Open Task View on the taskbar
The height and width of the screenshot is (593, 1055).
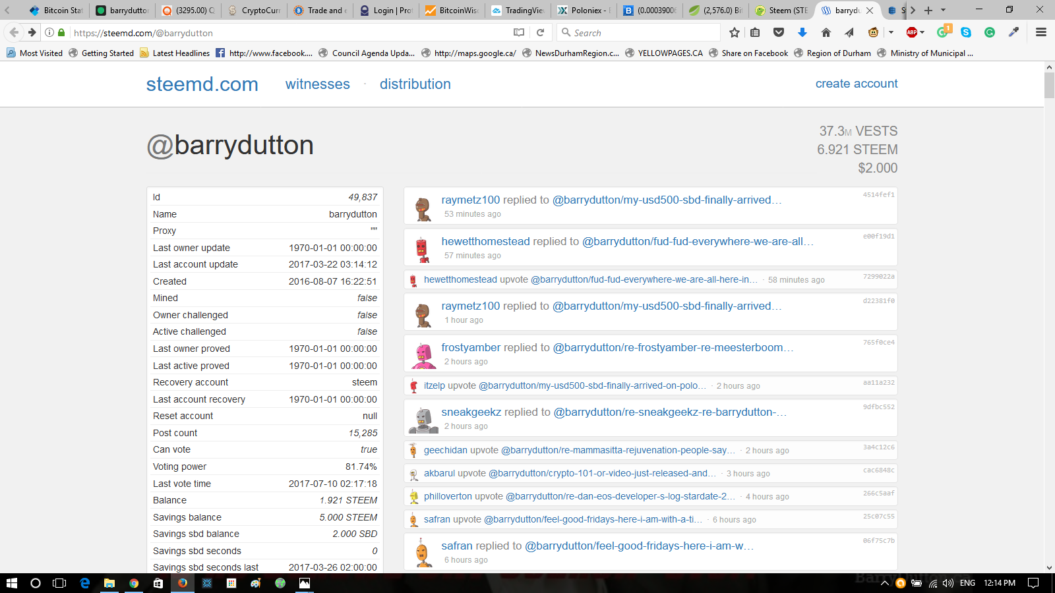pos(59,583)
